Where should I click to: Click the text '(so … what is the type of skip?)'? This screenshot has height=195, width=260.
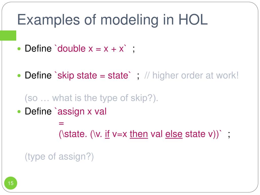[x=91, y=98]
